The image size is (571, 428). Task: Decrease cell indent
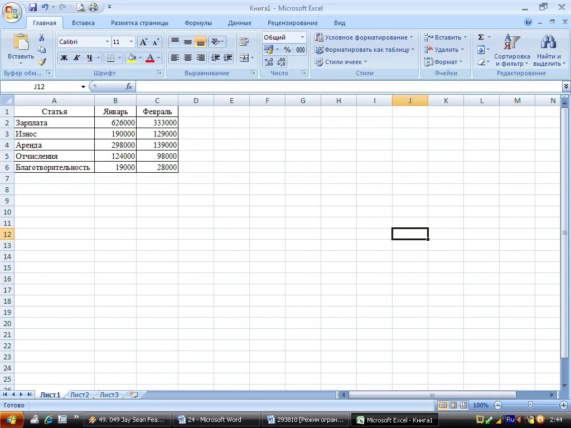click(x=215, y=57)
